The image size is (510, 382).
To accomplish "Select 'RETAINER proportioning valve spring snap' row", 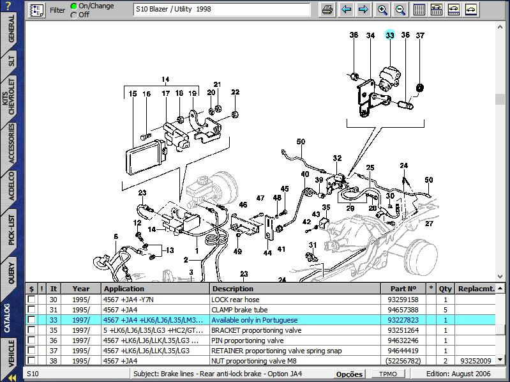I will pyautogui.click(x=260, y=351).
